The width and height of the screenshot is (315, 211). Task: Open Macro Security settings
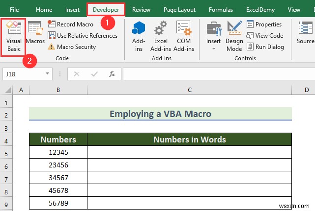(72, 47)
